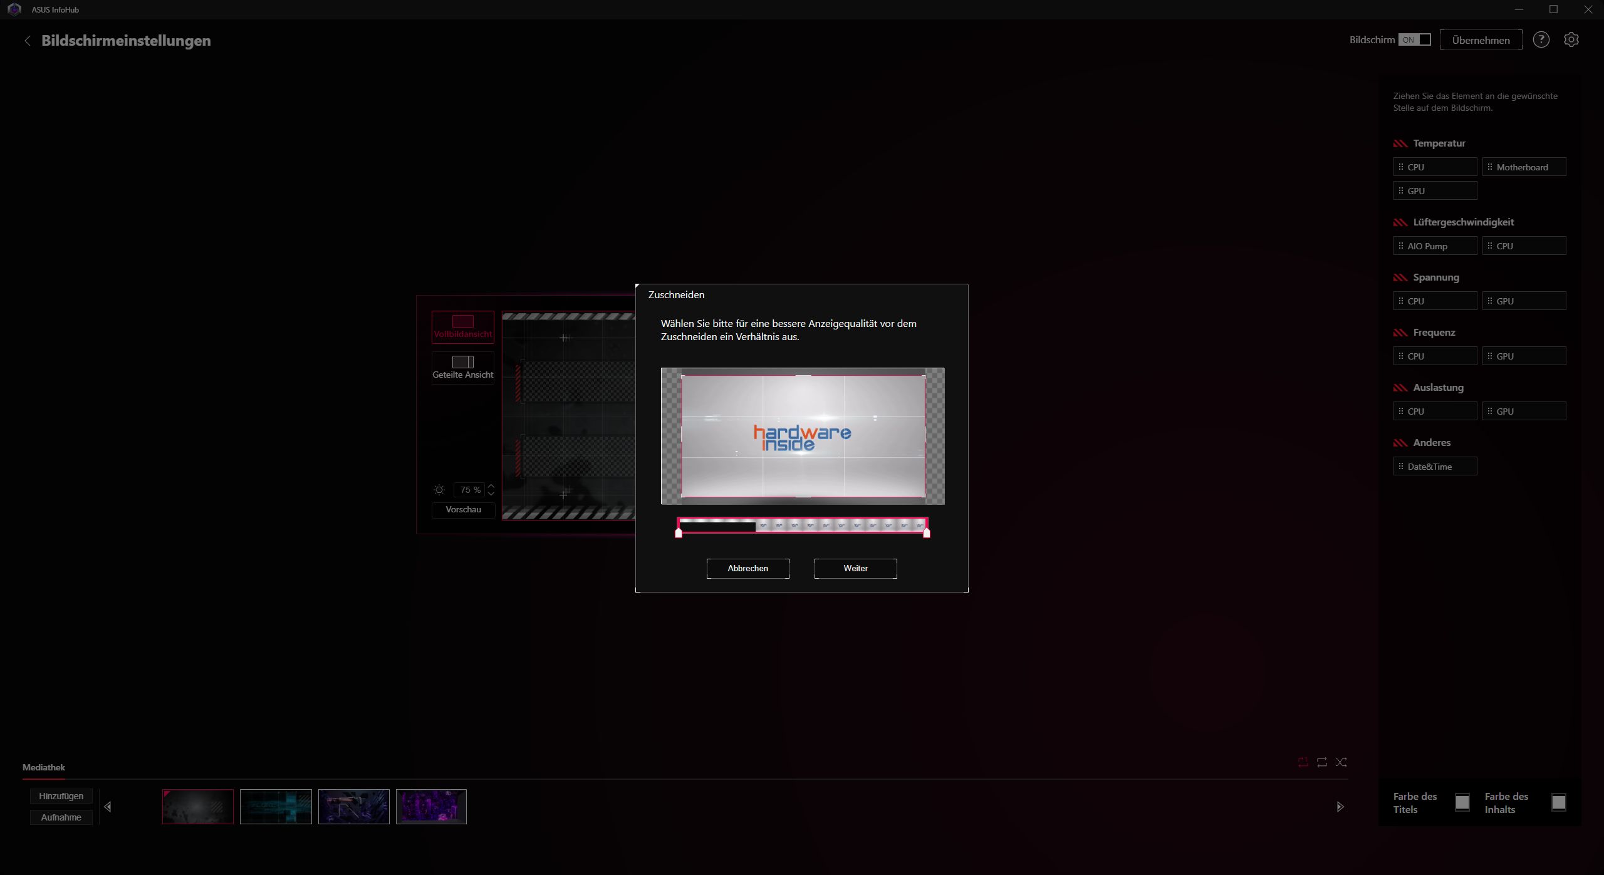Click the Zuschneiden dialog title
Viewport: 1604px width, 875px height.
tap(676, 294)
